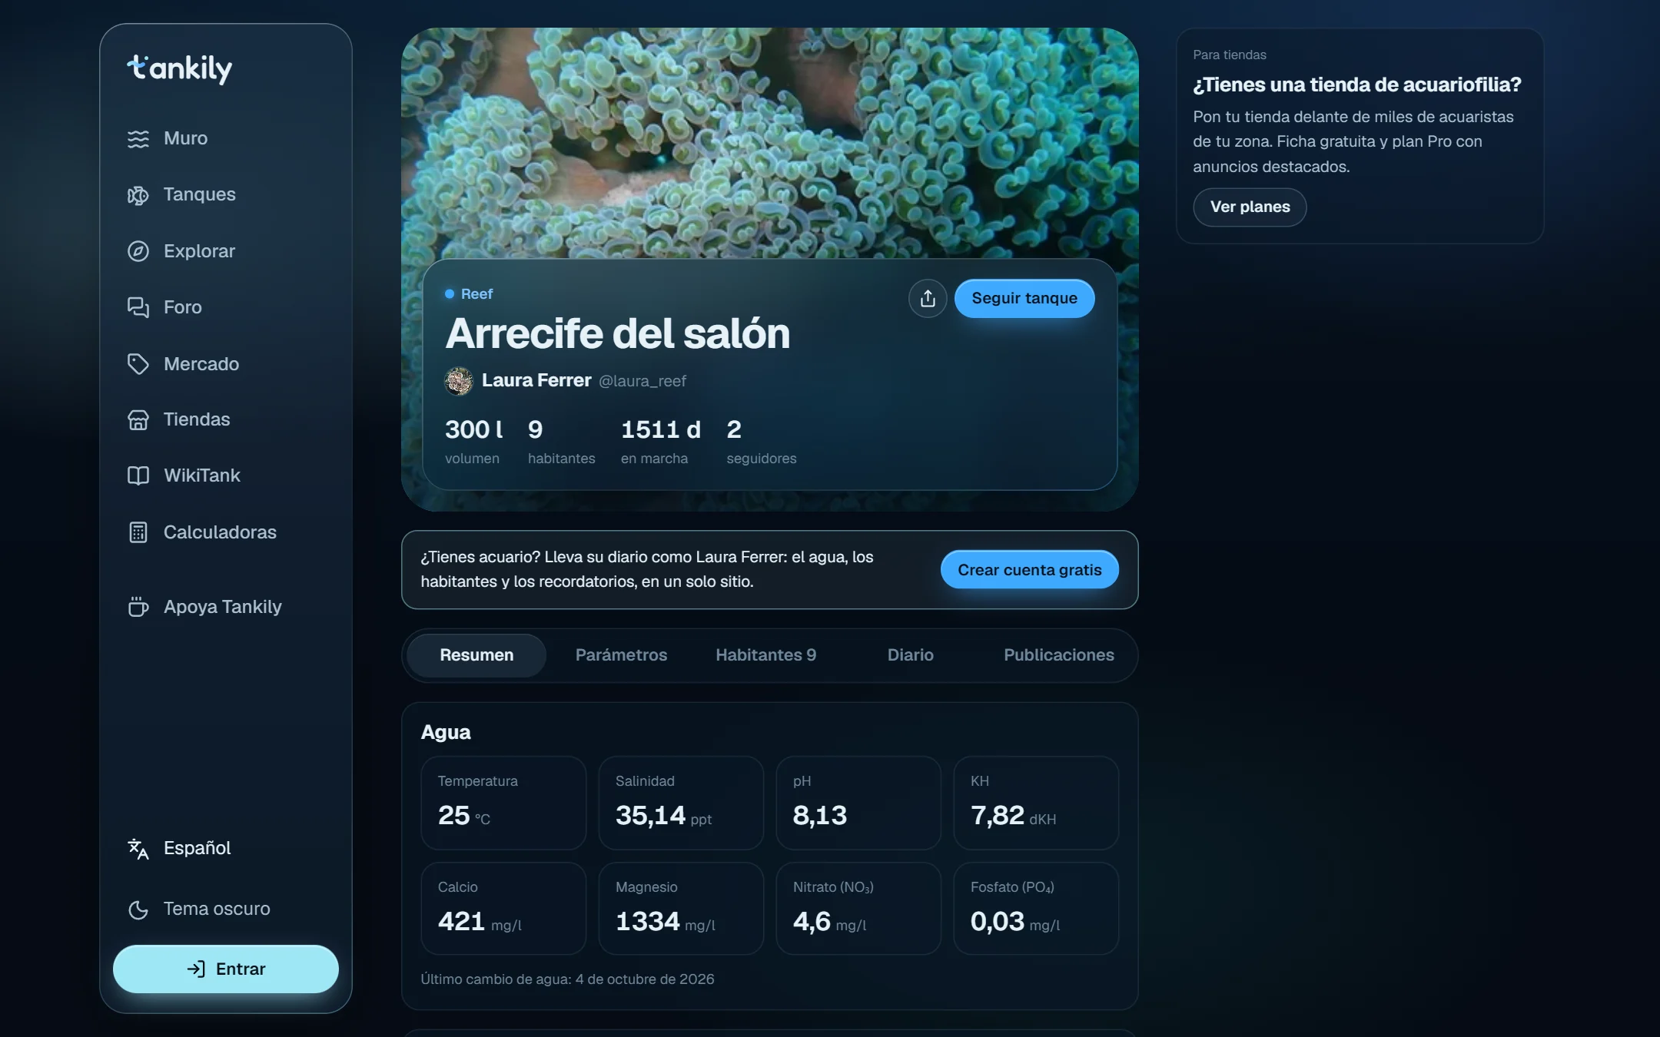This screenshot has height=1037, width=1660.
Task: Switch to the Diario tab
Action: pos(910,655)
